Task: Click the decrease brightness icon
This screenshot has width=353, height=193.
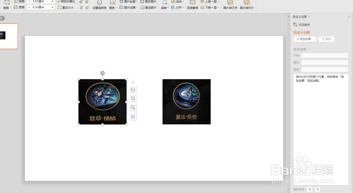Action: tap(87, 8)
